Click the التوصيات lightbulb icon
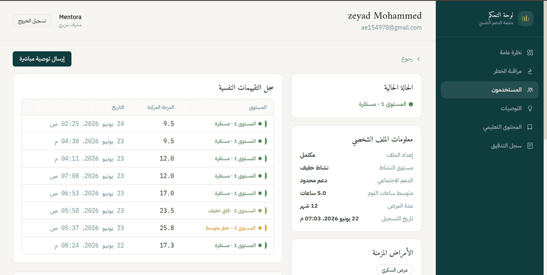This screenshot has width=547, height=275. [x=530, y=108]
